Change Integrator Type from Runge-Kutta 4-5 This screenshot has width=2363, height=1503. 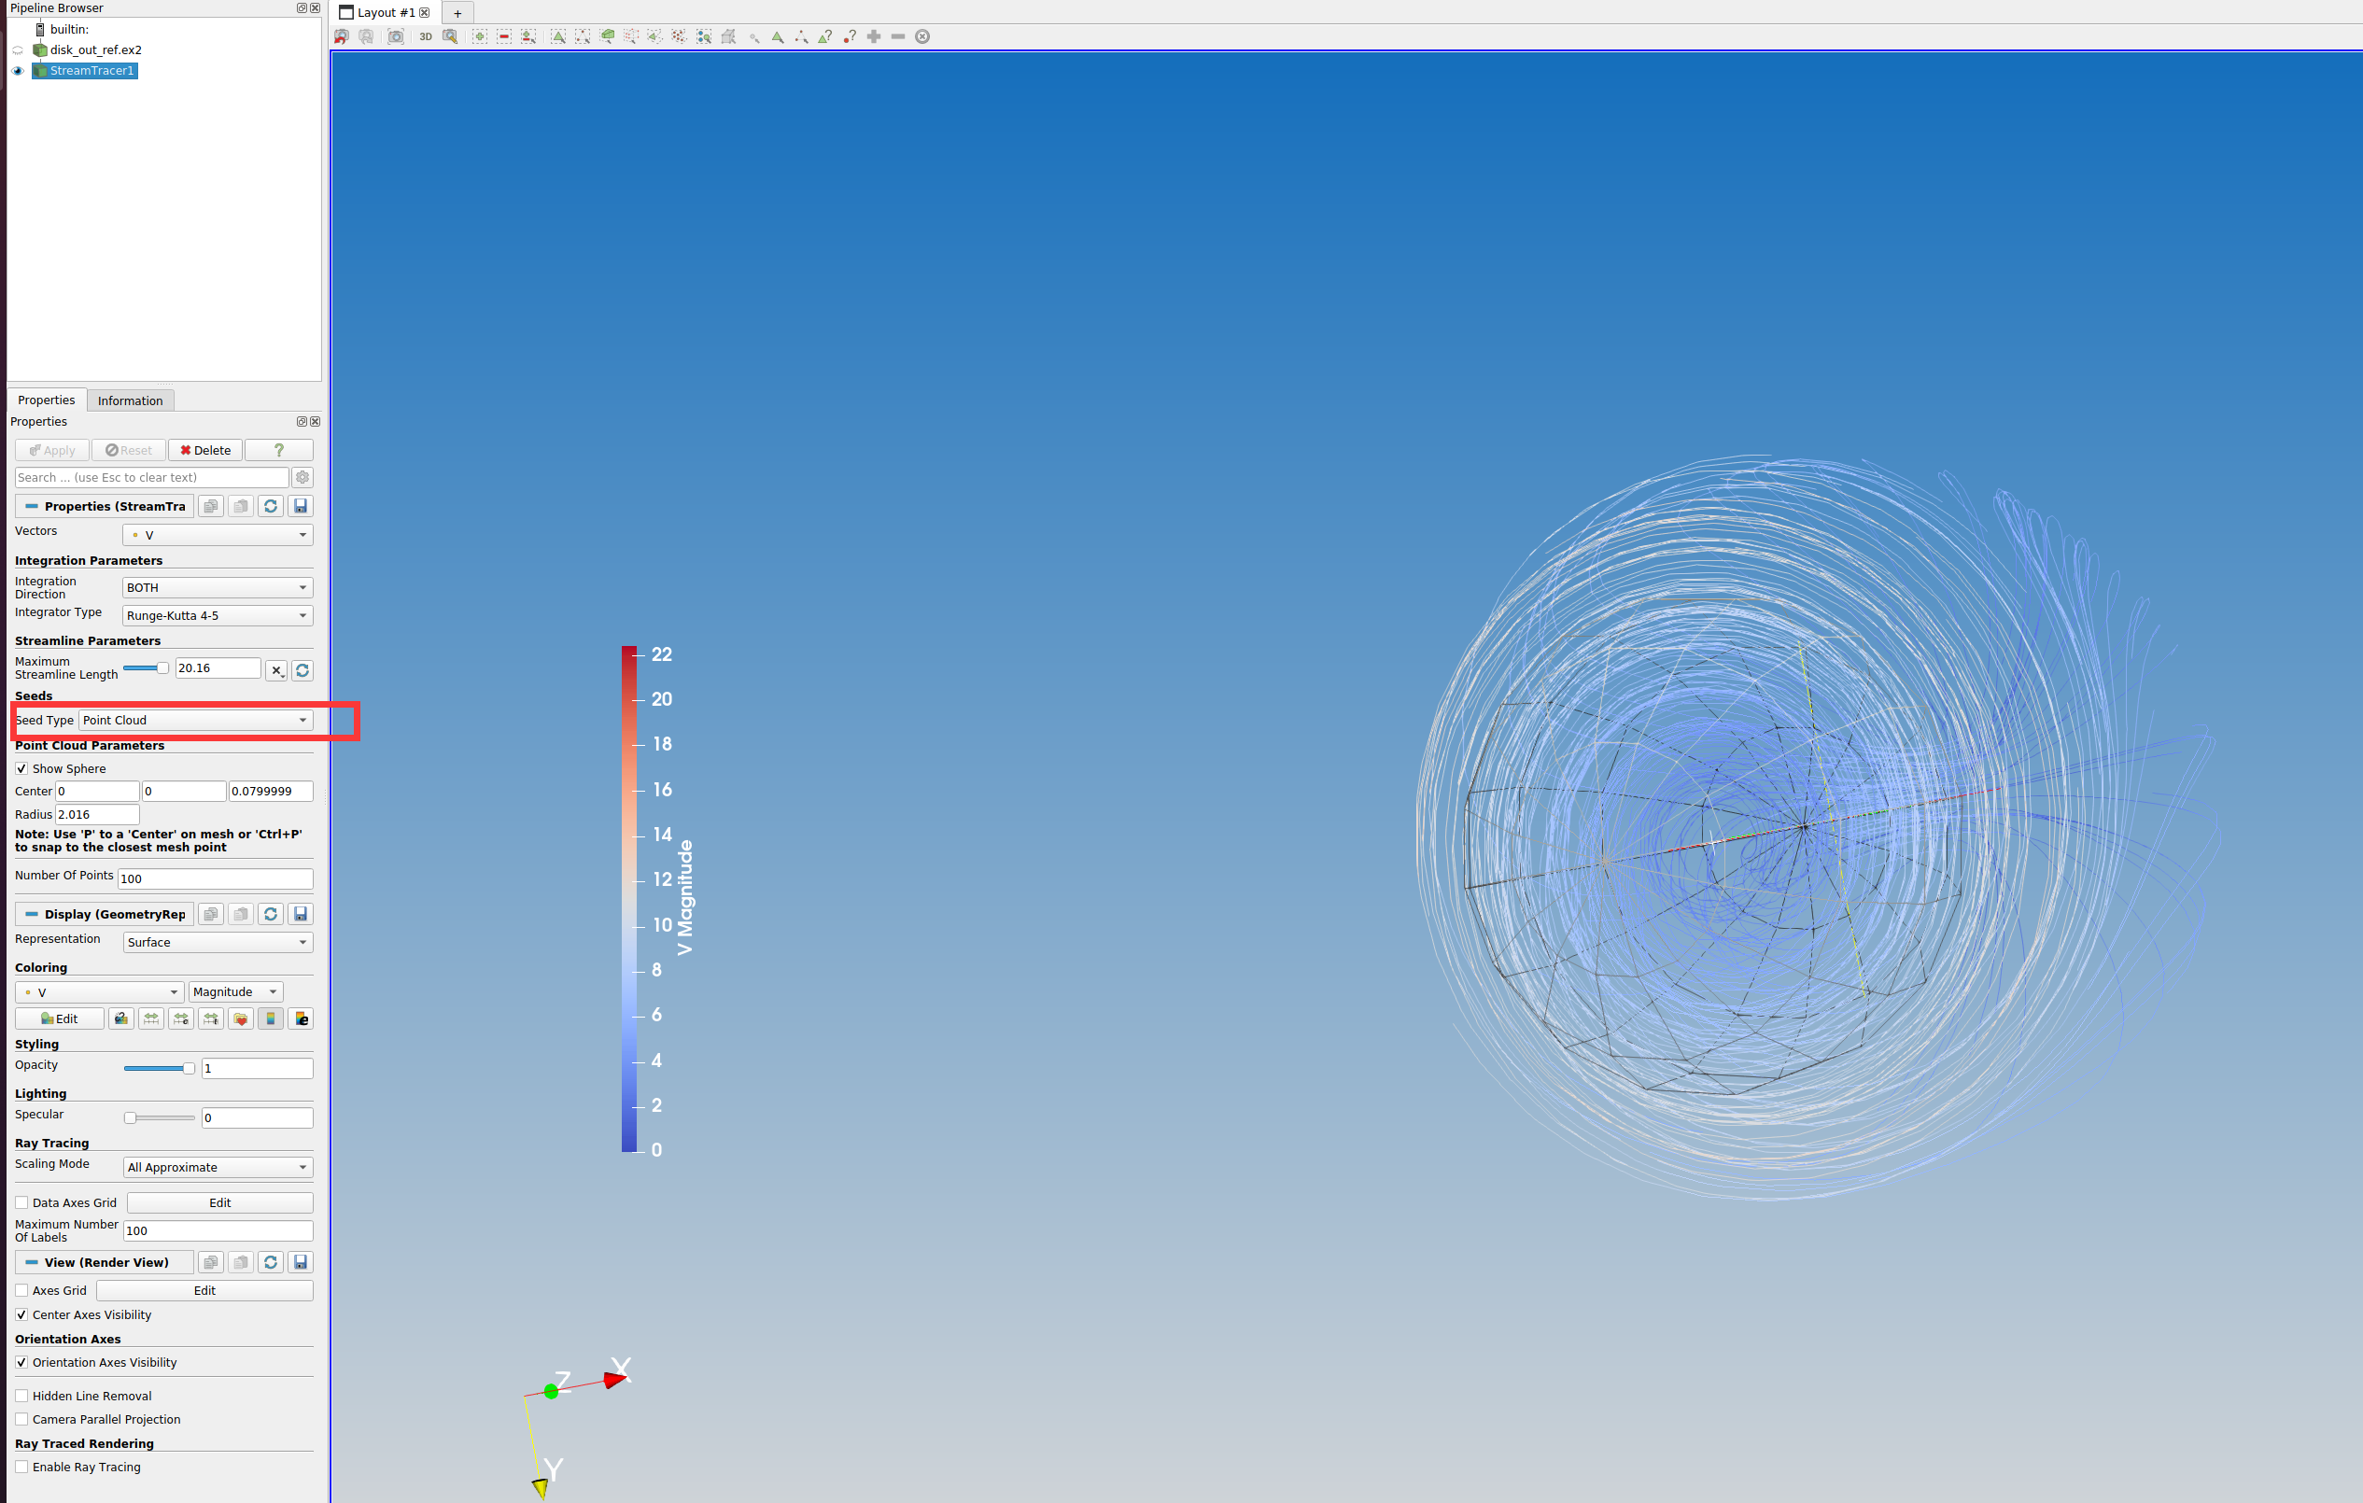point(216,615)
